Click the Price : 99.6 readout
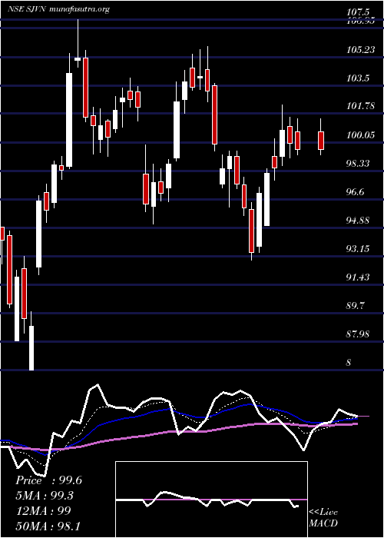Viewport: 384px width, 538px height. click(x=48, y=480)
